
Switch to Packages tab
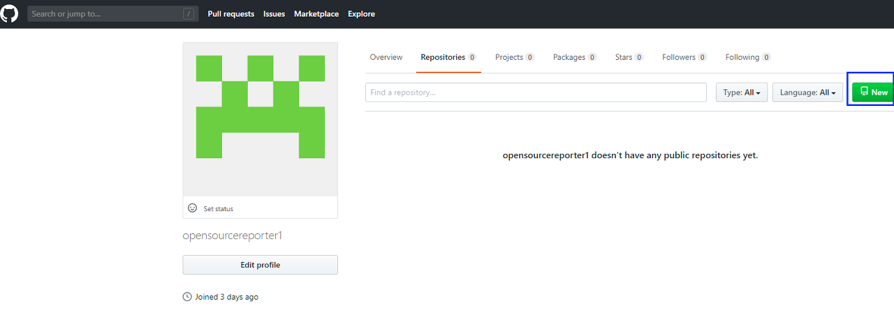(x=575, y=57)
